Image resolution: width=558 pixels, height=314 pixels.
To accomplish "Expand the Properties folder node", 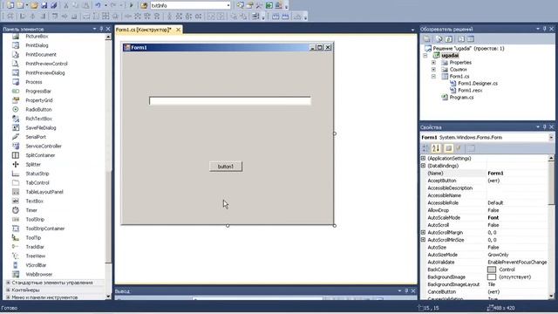I will point(433,62).
